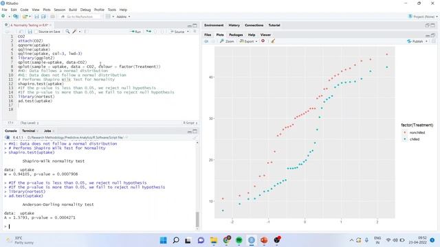Expand the Source options dropdown arrow

[188, 32]
